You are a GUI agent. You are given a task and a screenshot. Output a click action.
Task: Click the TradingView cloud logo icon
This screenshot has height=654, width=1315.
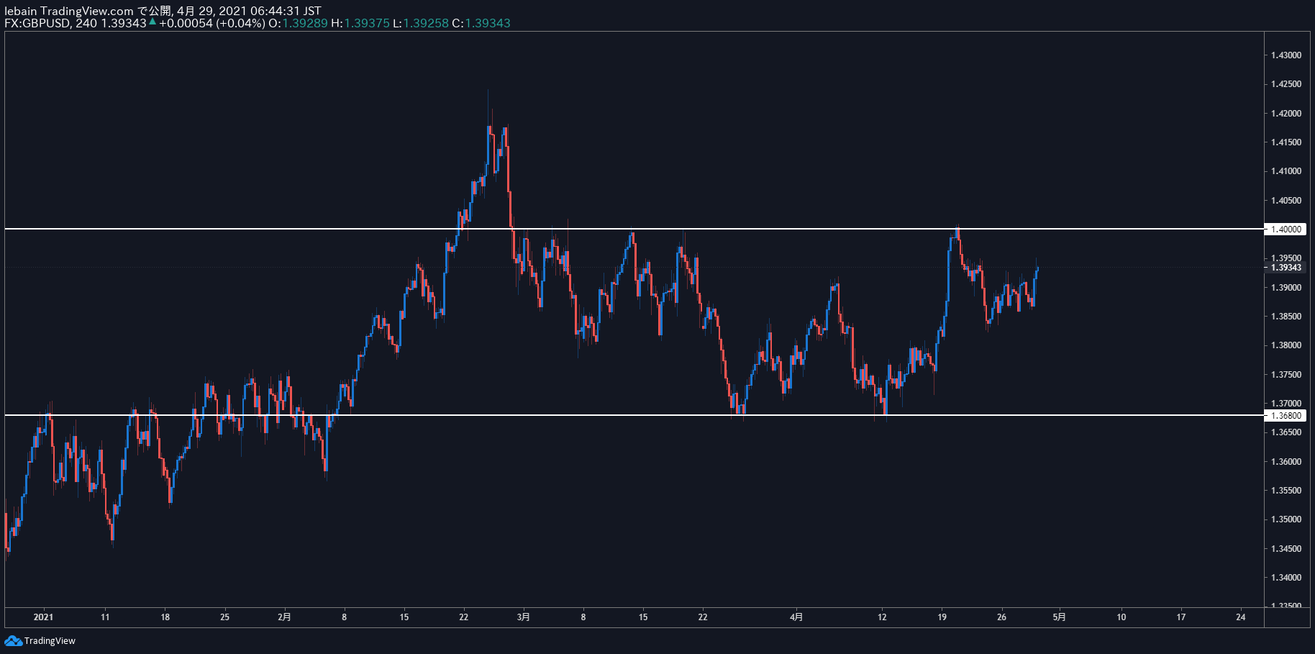coord(13,640)
